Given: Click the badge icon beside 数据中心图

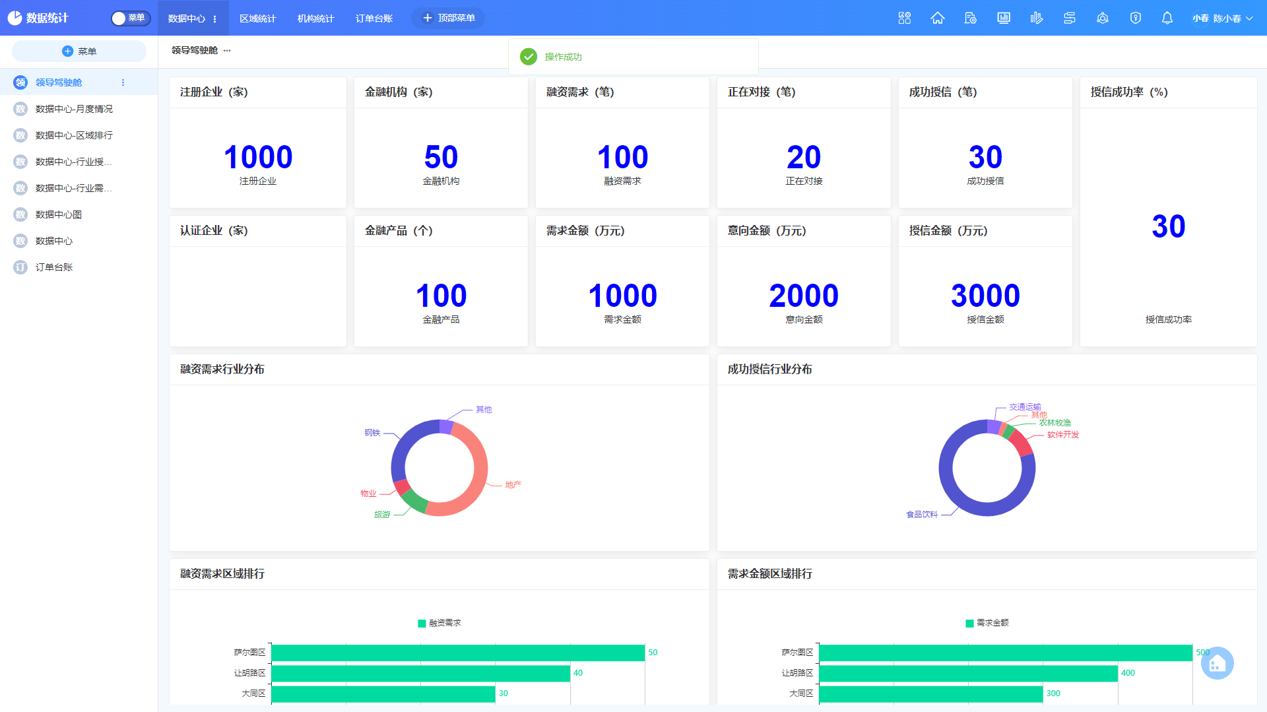Looking at the screenshot, I should pos(20,214).
